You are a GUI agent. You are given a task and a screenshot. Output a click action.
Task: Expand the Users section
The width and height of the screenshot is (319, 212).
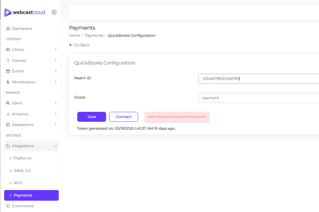coord(56,103)
